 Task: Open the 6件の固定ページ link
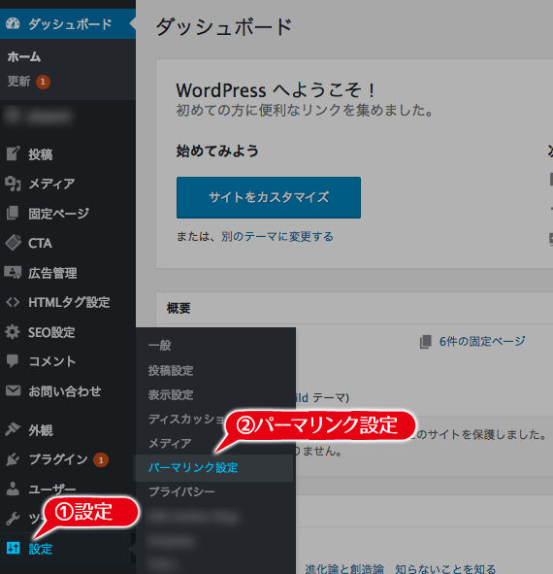pyautogui.click(x=482, y=341)
